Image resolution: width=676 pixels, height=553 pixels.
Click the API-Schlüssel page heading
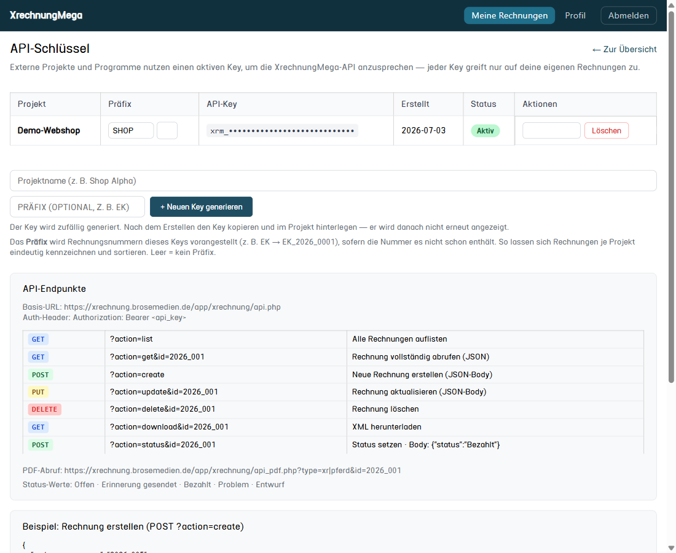point(50,49)
